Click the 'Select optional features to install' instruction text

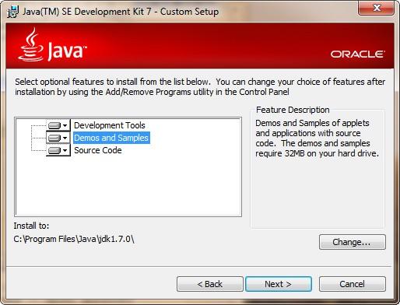tap(200, 86)
